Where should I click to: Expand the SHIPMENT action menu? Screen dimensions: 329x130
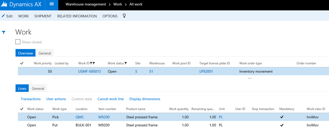pyautogui.click(x=43, y=16)
